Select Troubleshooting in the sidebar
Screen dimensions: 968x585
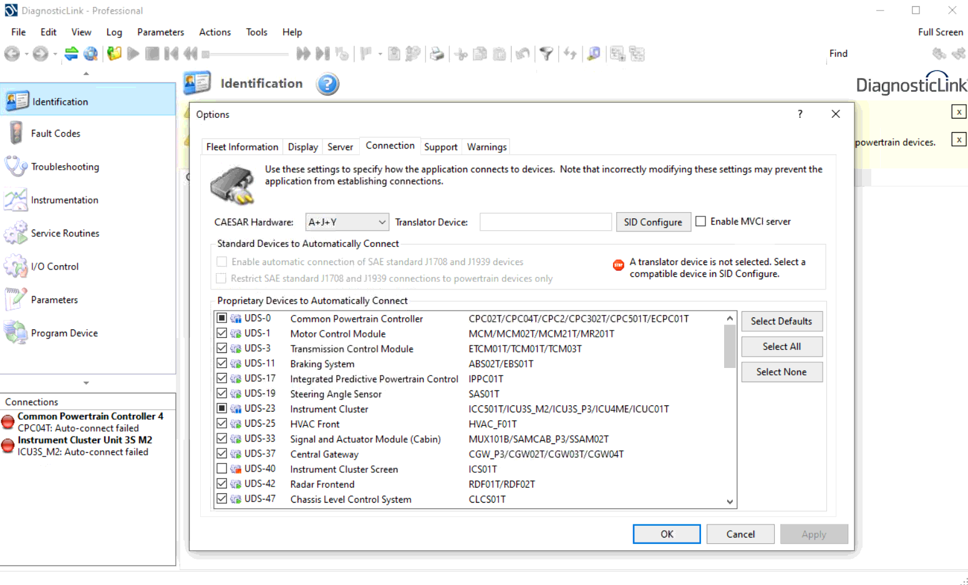[x=65, y=167]
